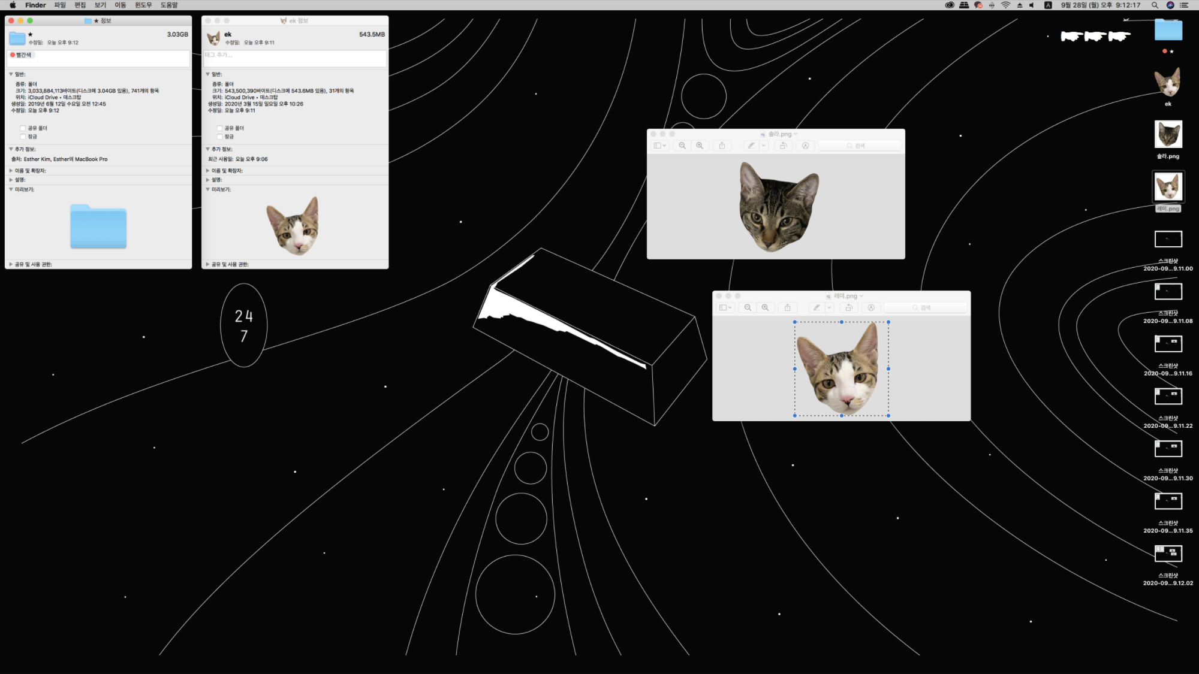
Task: Open the 윈도우 menu in the menu bar
Action: [x=143, y=5]
